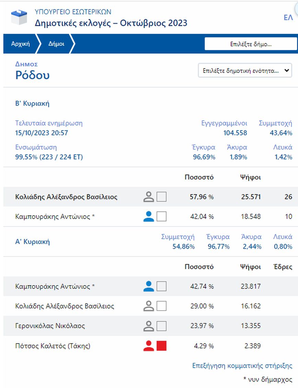Click blue person icon beside Καμπουράκης in Β' Κυριακή
The height and width of the screenshot is (388, 298).
pos(148,216)
